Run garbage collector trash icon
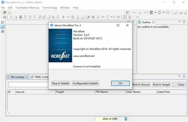Image resolution: width=188 pixels, height=122 pixels. (126, 119)
